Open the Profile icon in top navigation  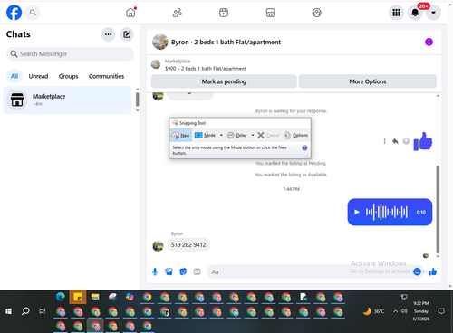(x=316, y=13)
